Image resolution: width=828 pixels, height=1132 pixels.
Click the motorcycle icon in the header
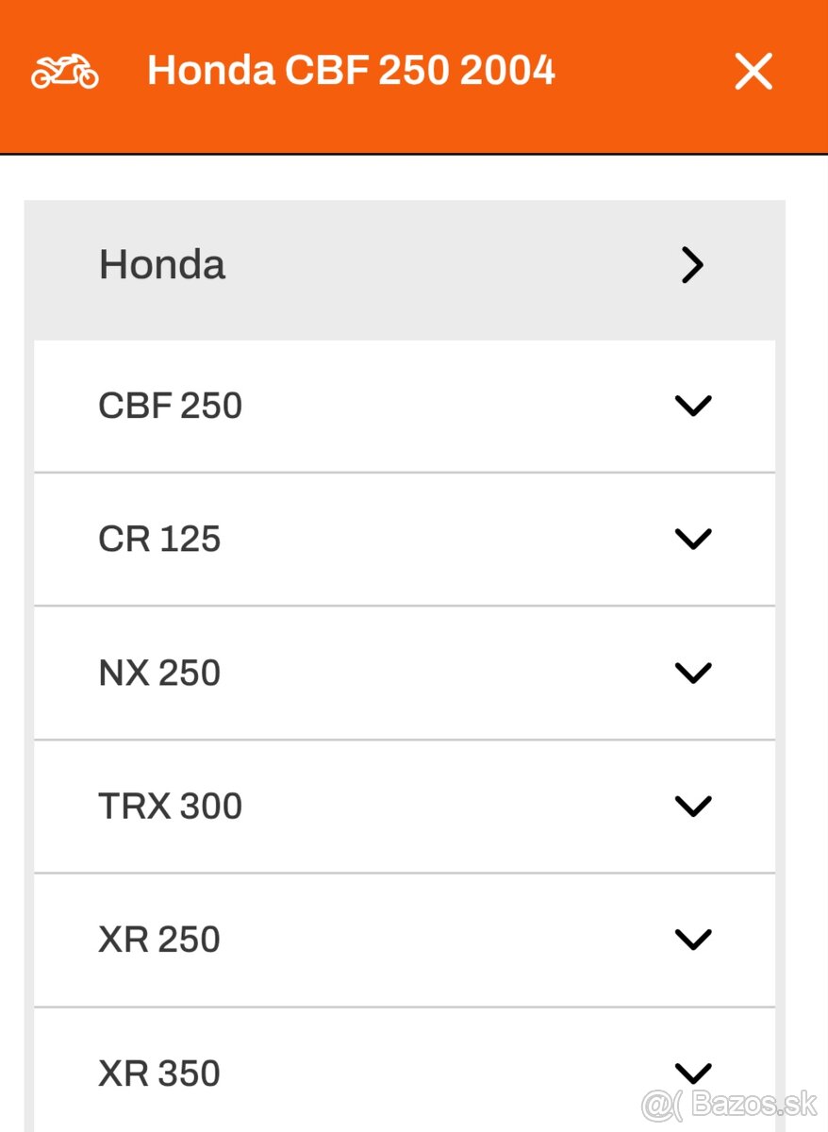(x=64, y=71)
